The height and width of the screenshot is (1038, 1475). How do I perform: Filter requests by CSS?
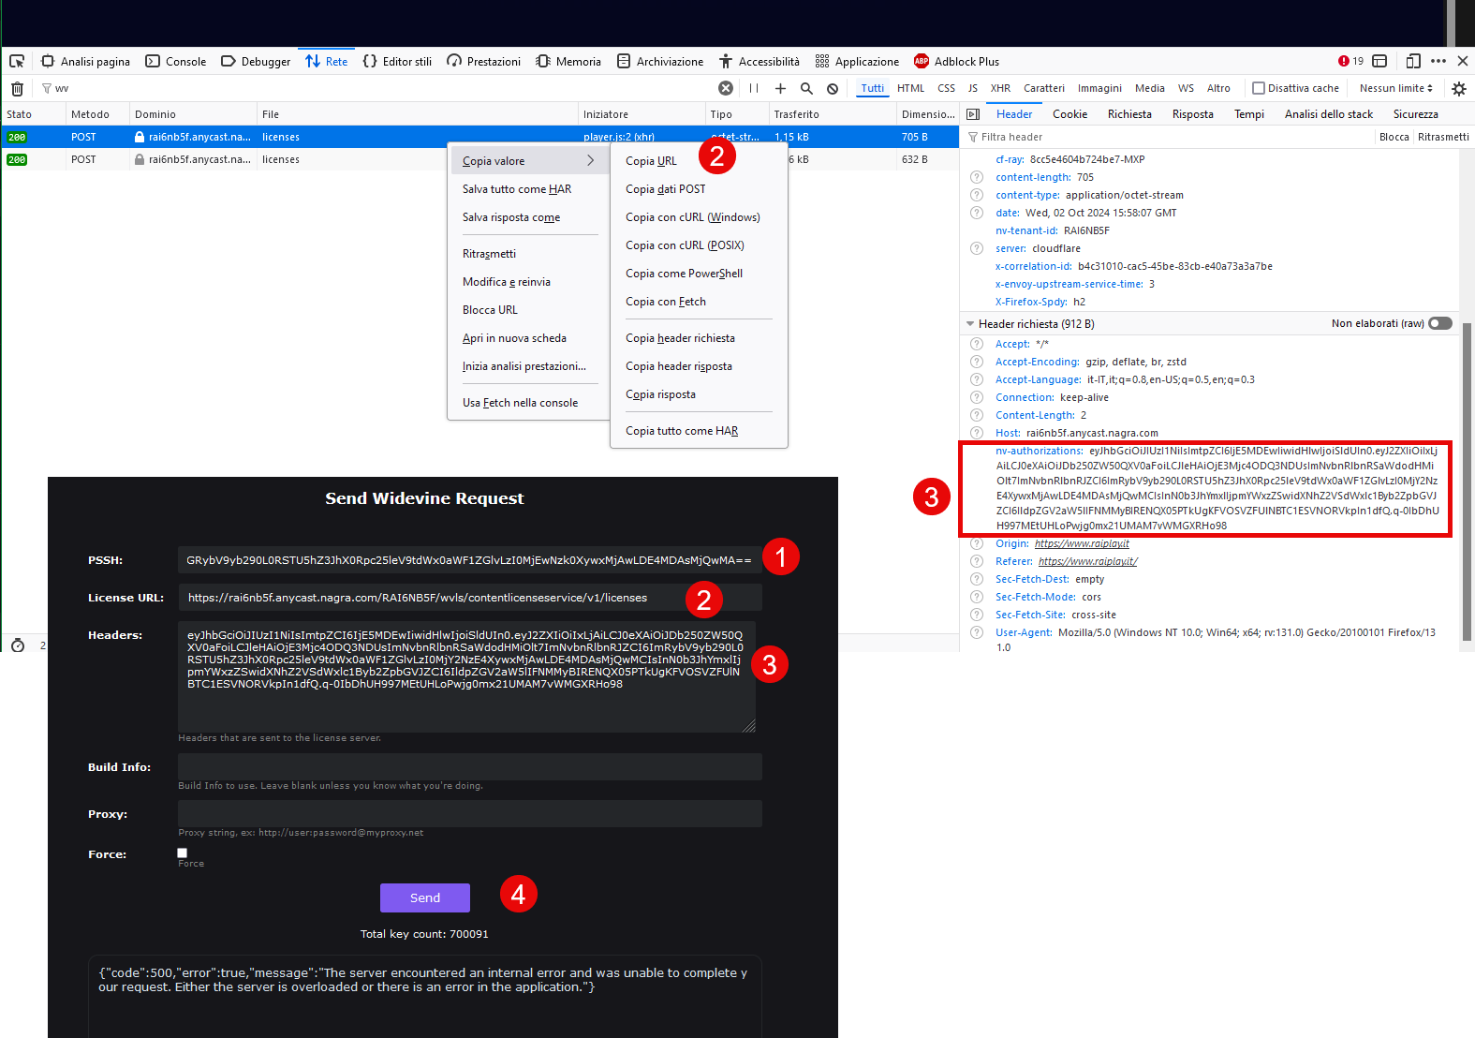pos(946,88)
